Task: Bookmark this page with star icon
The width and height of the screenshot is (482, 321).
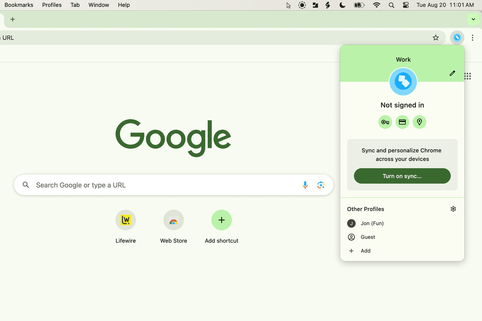Action: click(436, 38)
